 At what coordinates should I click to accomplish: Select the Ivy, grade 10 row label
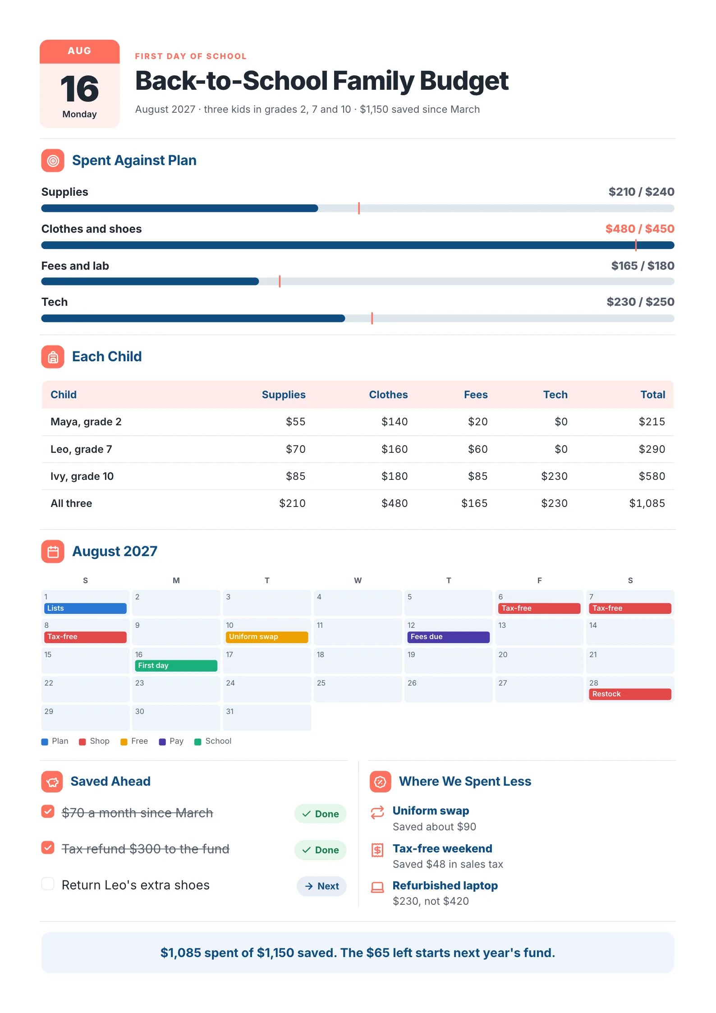tap(82, 476)
